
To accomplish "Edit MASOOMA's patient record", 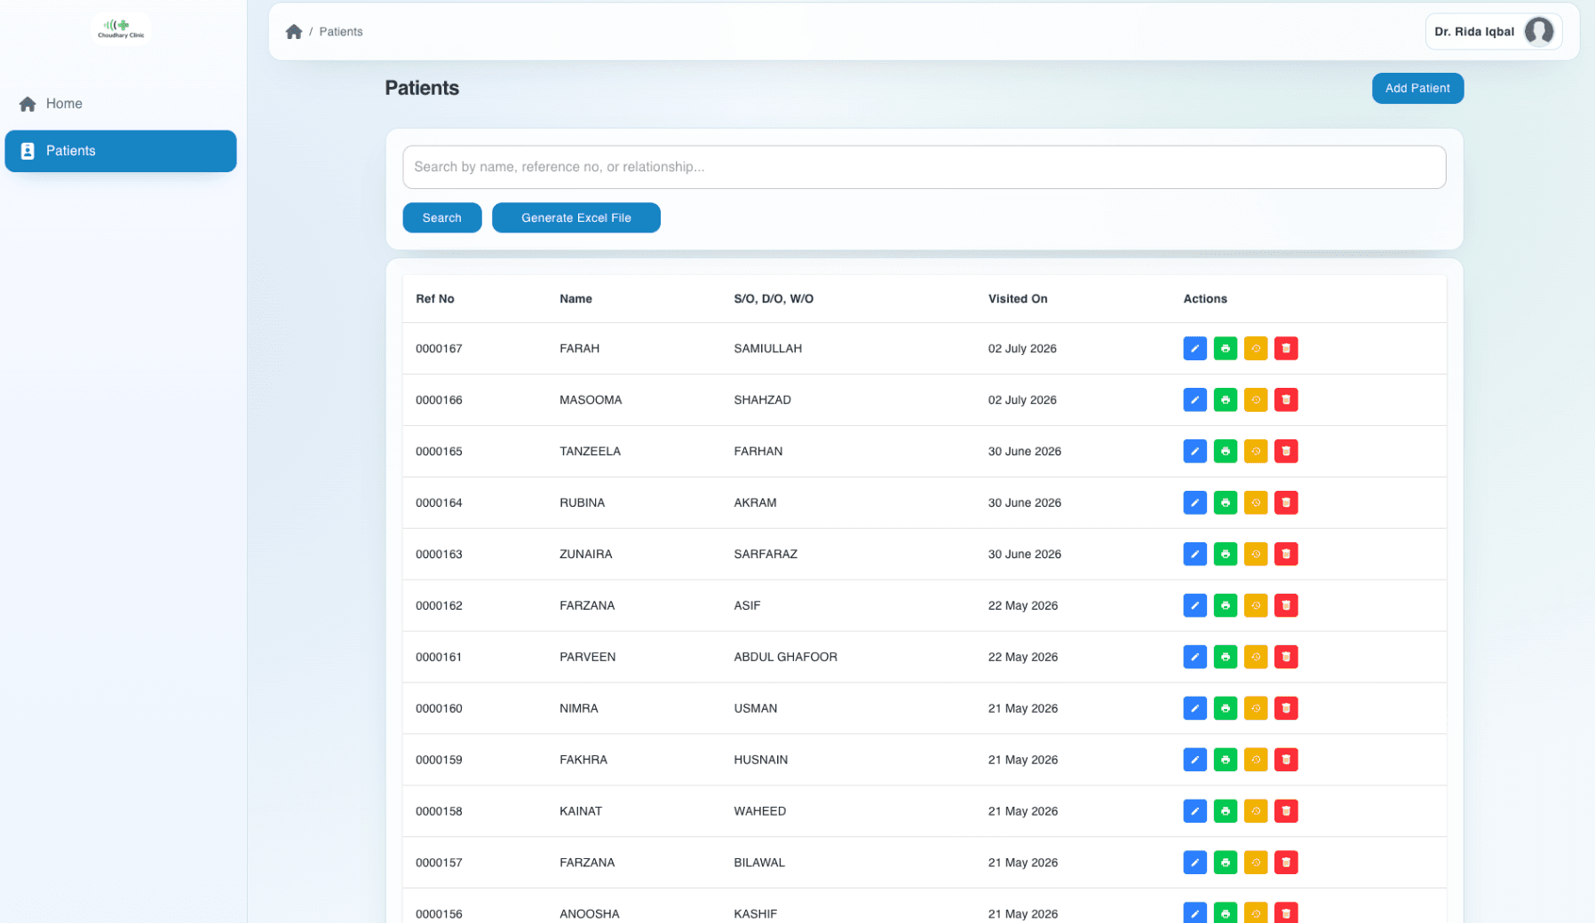I will 1194,400.
